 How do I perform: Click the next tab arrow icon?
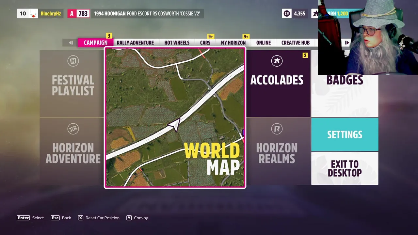pos(347,43)
